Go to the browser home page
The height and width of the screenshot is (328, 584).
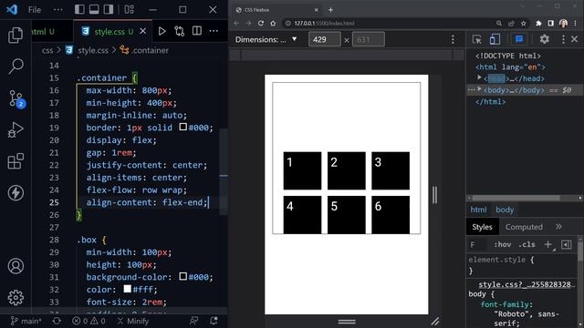(x=273, y=23)
